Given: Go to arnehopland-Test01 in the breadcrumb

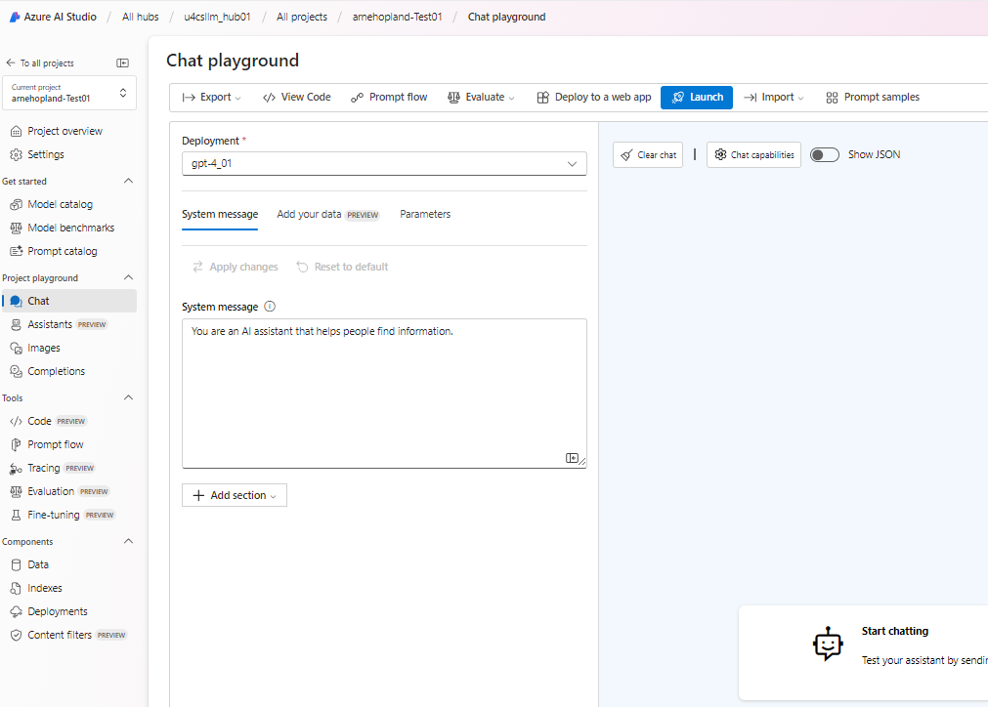Looking at the screenshot, I should (397, 17).
